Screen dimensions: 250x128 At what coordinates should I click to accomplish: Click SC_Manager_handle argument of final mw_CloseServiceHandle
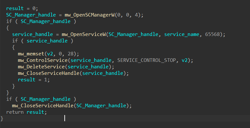tap(101, 106)
